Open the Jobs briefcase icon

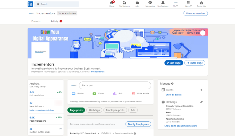point(137,3)
